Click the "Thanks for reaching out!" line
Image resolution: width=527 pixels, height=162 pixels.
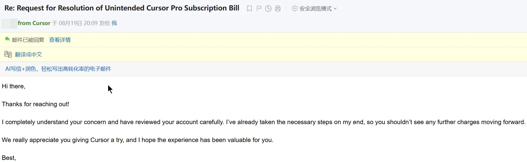coord(35,104)
